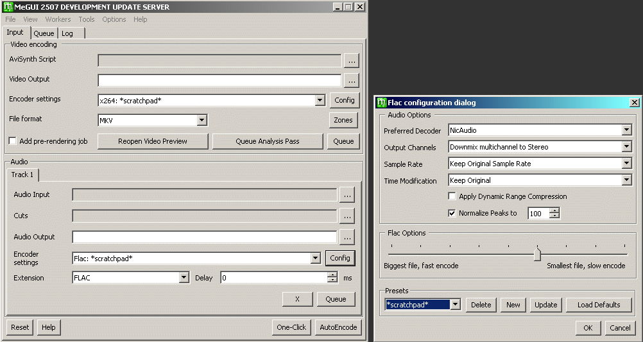This screenshot has width=643, height=342.
Task: Click the Help button at bottom
Action: [x=48, y=327]
